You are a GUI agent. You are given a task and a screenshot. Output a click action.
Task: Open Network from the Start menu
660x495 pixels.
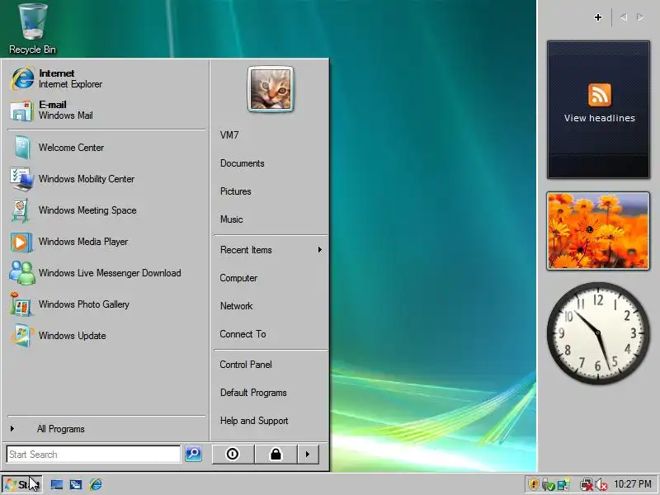[x=271, y=306]
